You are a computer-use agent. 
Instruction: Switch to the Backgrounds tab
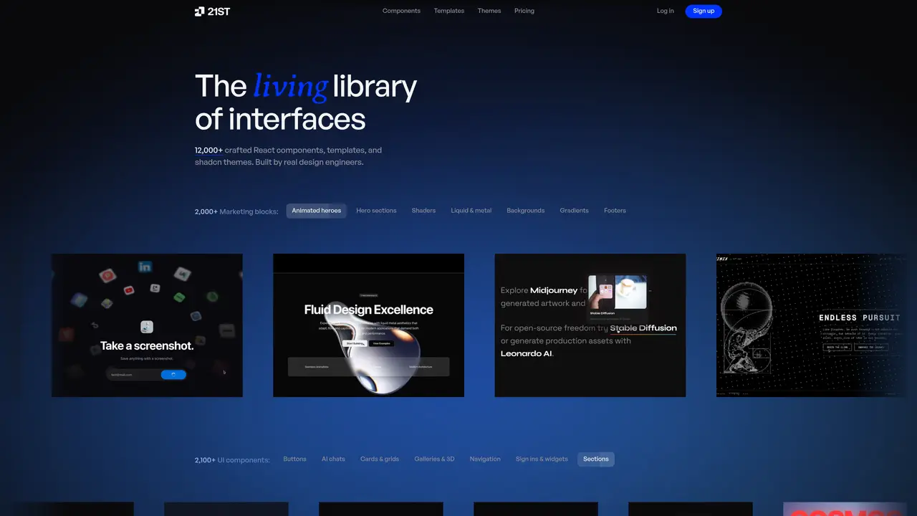526,211
